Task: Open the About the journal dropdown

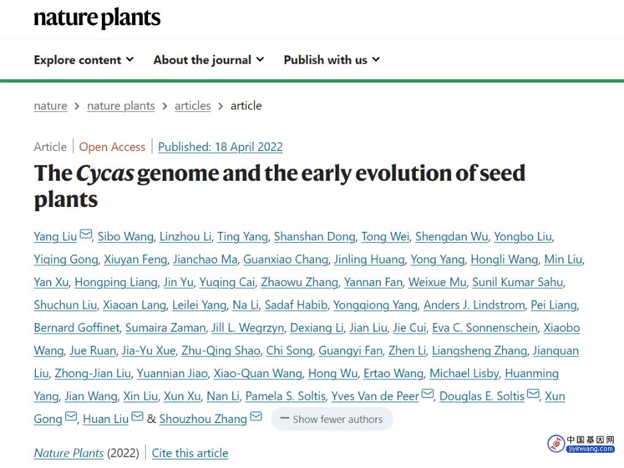Action: point(209,60)
